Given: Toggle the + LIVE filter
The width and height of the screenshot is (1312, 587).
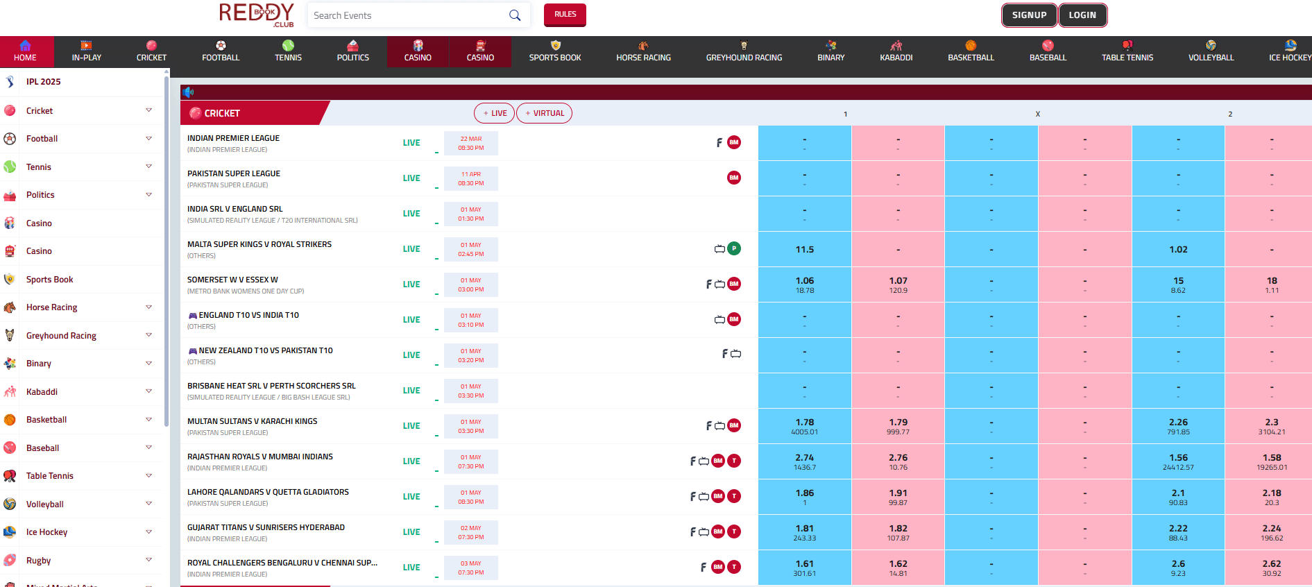Looking at the screenshot, I should (495, 113).
